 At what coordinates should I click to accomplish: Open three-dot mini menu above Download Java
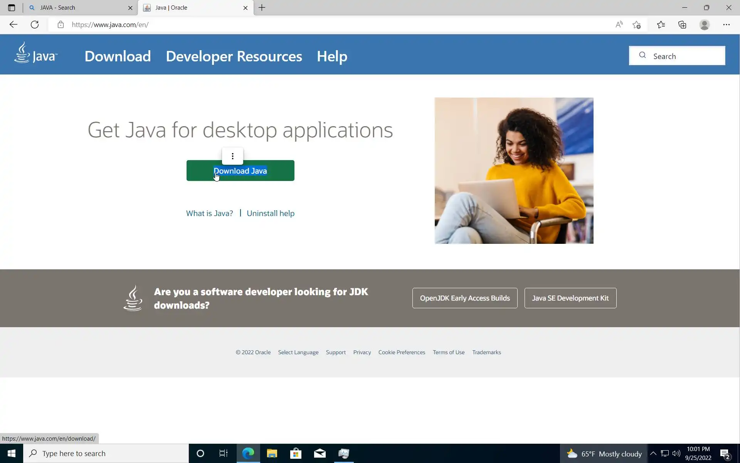tap(232, 156)
